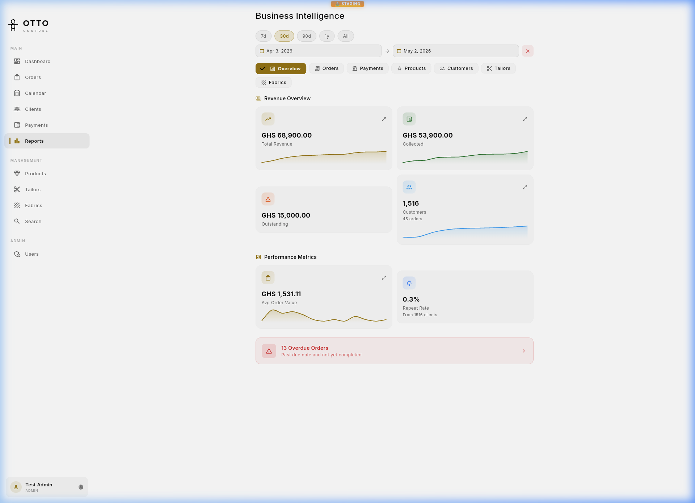Click the GHS 1,531.11 value

281,294
